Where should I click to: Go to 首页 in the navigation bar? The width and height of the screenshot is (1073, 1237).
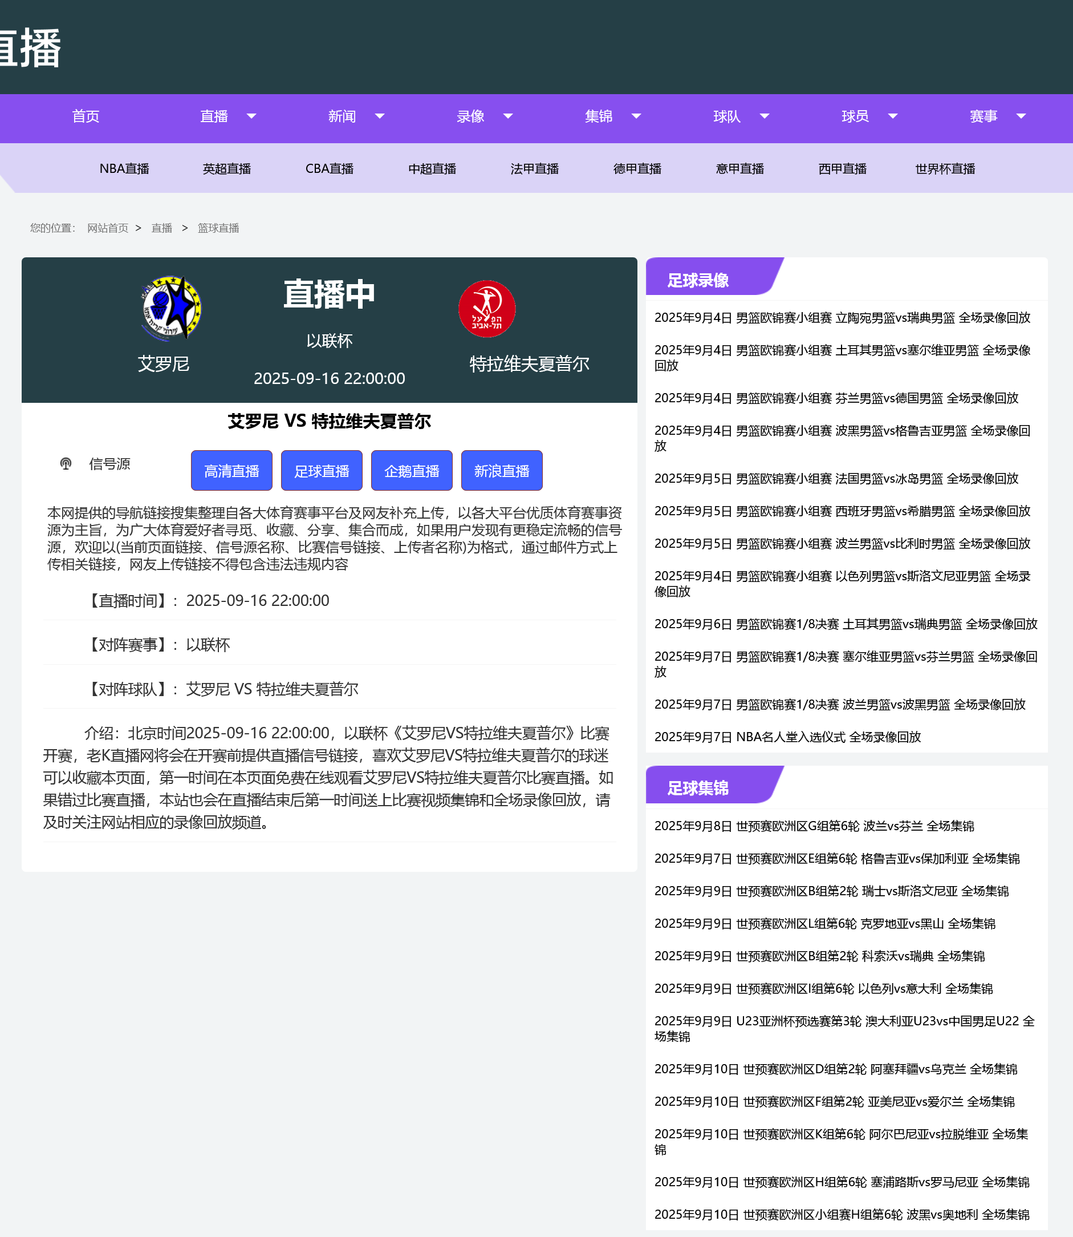(86, 116)
